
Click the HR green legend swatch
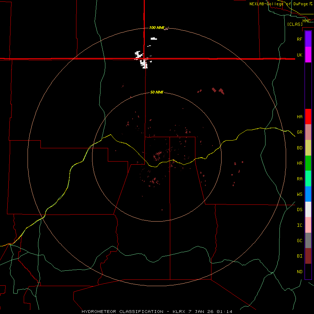308,163
